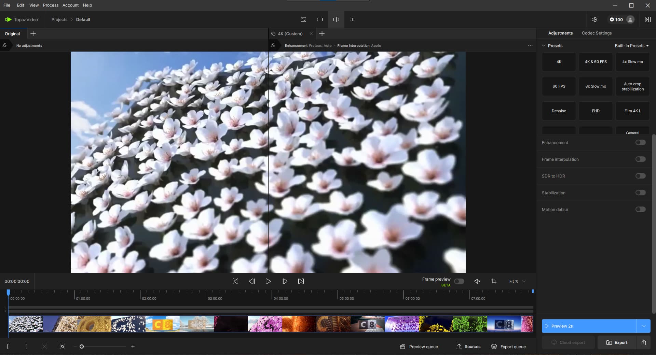
Task: Toggle the right sidebar panel icon
Action: pyautogui.click(x=647, y=19)
